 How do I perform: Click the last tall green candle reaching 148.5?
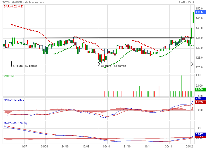[193, 17]
